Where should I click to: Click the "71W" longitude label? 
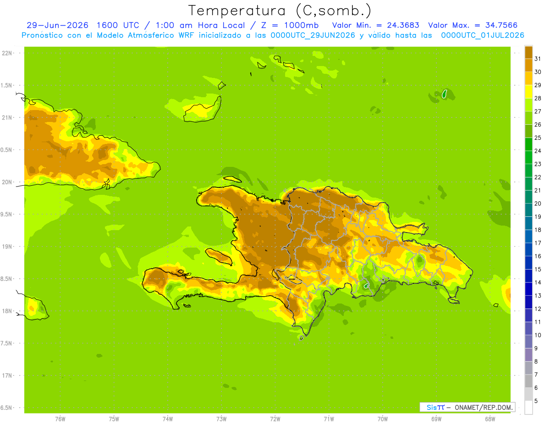tap(329, 419)
